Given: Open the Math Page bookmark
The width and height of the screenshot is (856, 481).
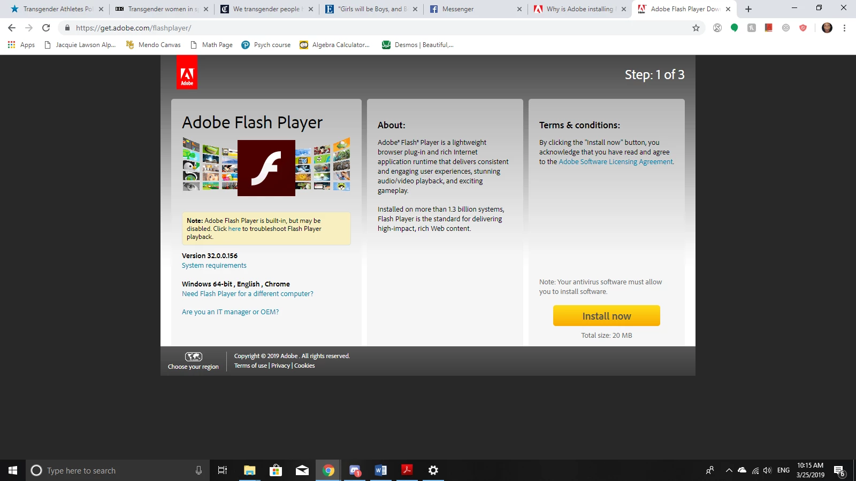Looking at the screenshot, I should point(211,45).
